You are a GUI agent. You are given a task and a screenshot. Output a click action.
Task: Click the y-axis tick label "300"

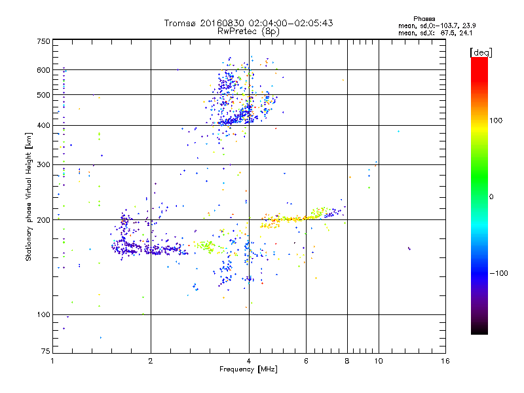point(44,165)
